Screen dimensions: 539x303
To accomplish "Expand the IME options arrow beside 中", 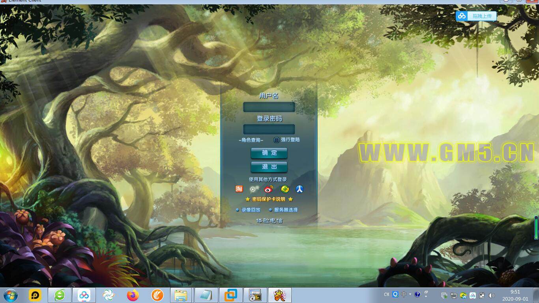I will coord(410,294).
